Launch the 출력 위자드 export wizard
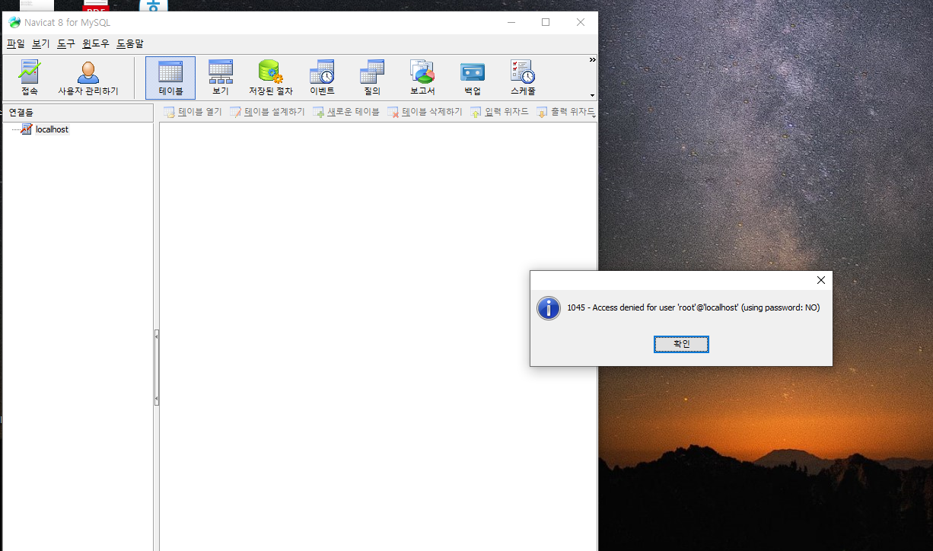This screenshot has width=933, height=551. tap(565, 112)
